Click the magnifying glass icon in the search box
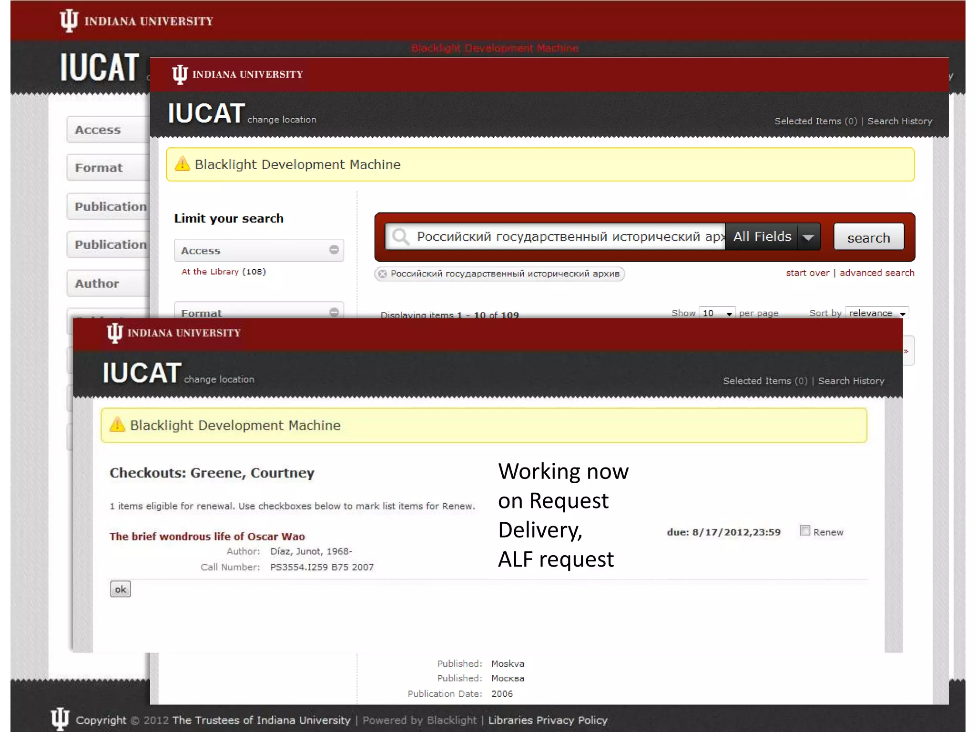 [x=401, y=236]
